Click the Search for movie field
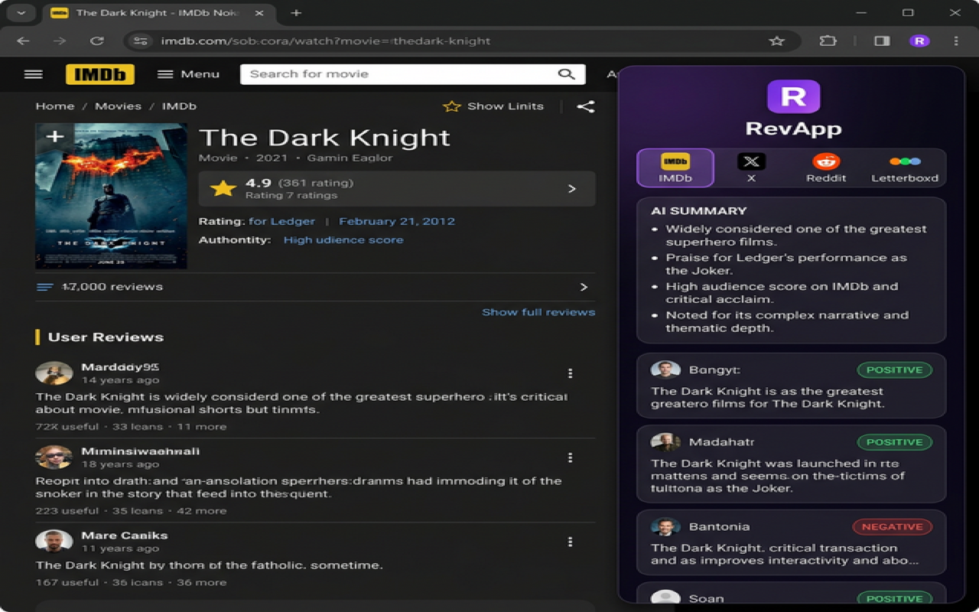Screen dimensions: 979x612 point(413,74)
